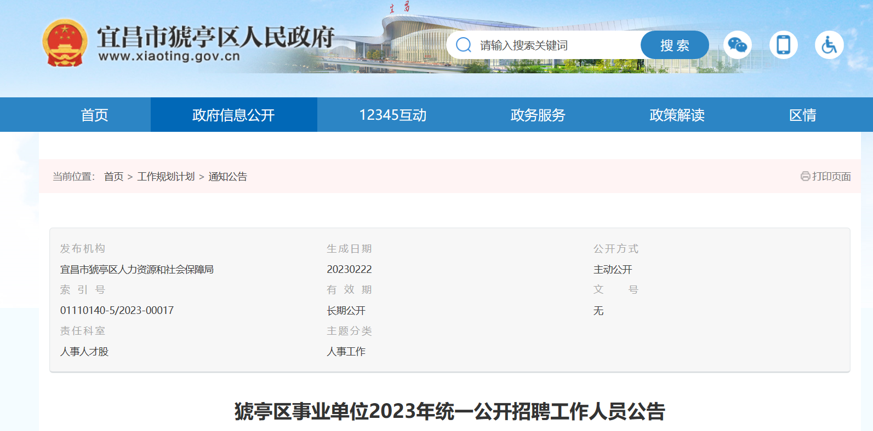Select the 政府信息公开 navigation tab

click(x=233, y=115)
